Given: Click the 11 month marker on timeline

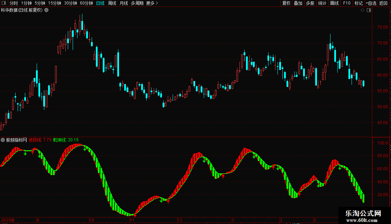Looking at the screenshot, I should (x=132, y=220).
